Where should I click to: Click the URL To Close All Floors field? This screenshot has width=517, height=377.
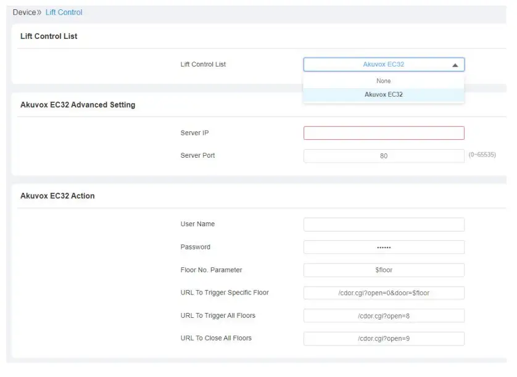coord(383,338)
